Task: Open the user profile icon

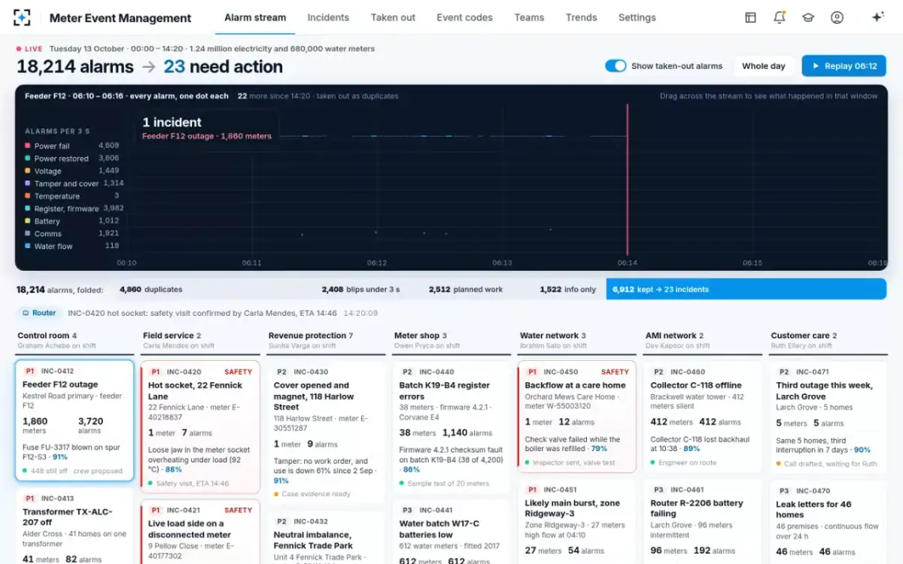Action: pyautogui.click(x=837, y=17)
